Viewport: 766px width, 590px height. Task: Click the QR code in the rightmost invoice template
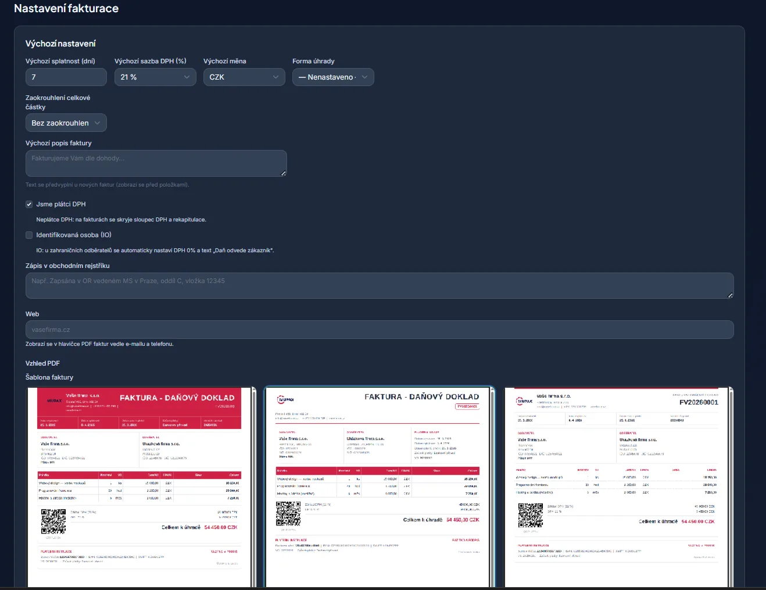(531, 516)
